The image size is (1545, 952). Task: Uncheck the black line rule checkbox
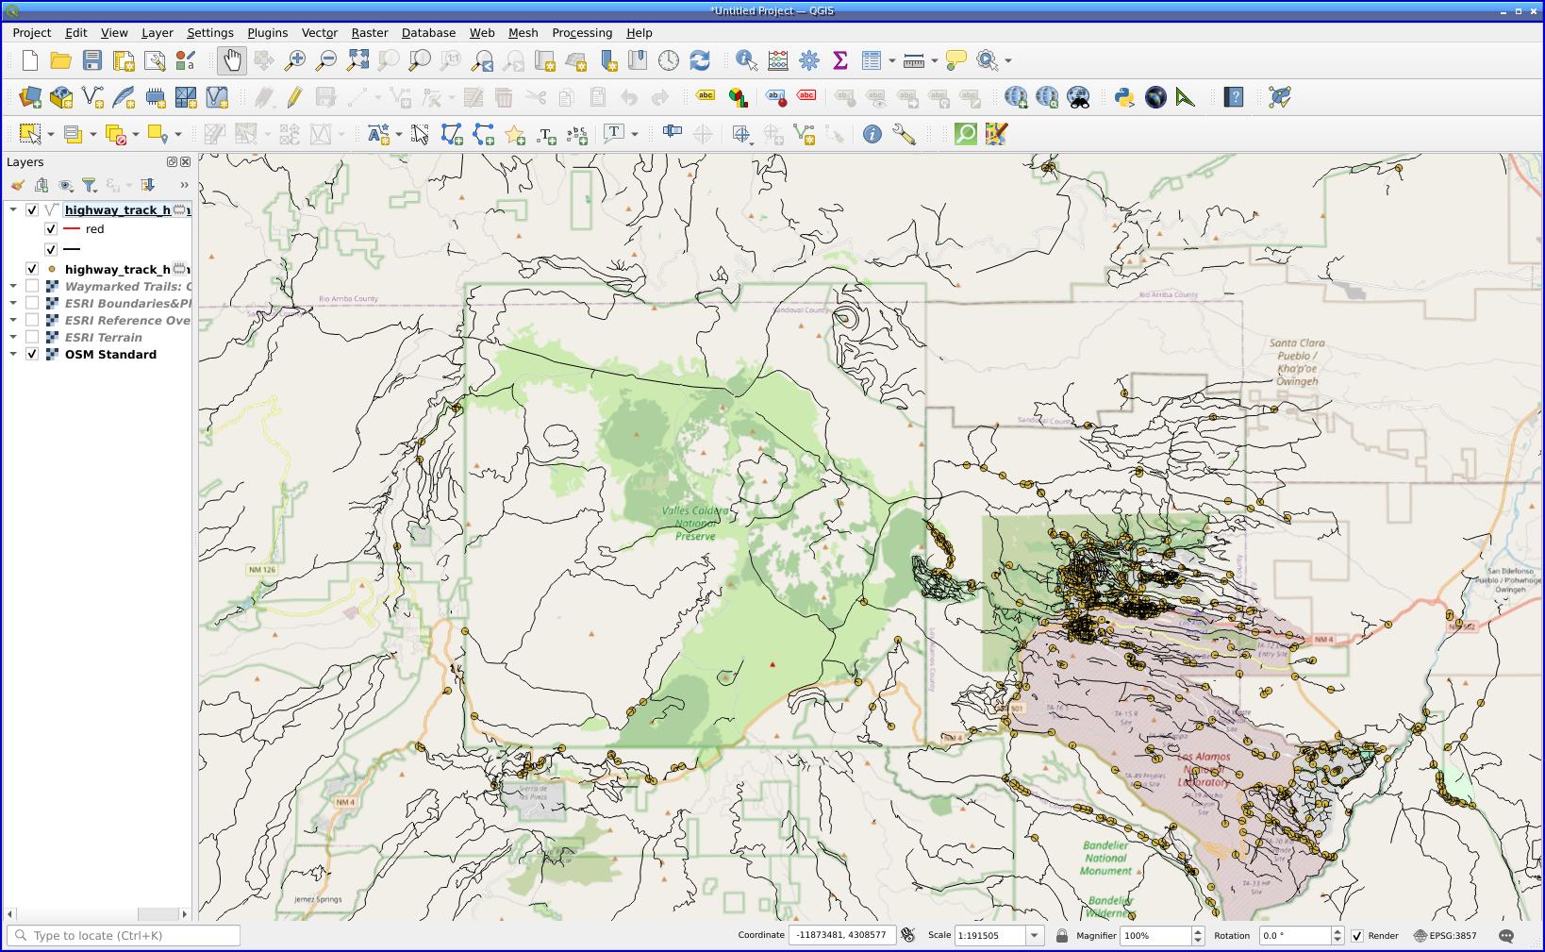pos(51,249)
